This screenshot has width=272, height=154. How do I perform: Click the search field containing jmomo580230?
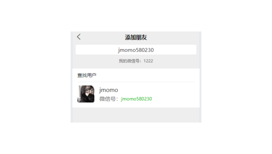136,50
